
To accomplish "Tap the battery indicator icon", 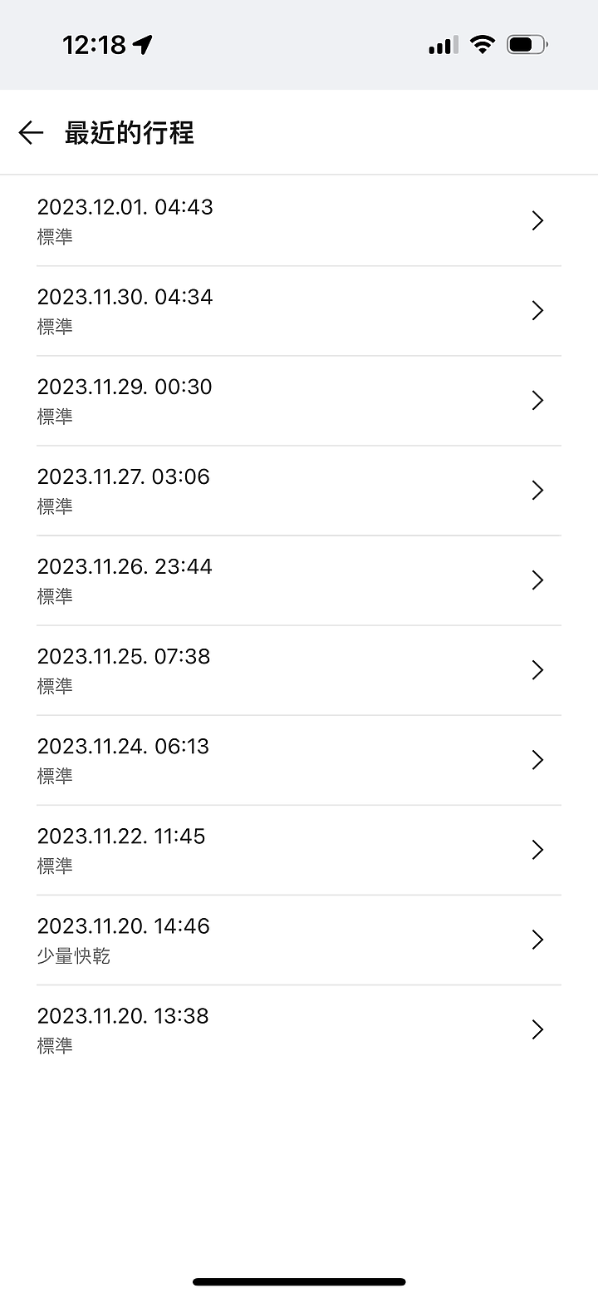I will (527, 45).
